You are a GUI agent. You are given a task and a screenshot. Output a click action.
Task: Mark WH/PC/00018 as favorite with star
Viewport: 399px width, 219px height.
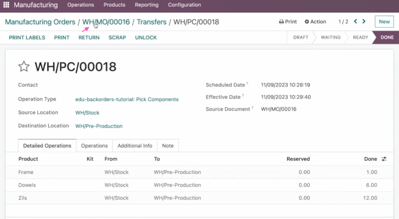(x=24, y=67)
